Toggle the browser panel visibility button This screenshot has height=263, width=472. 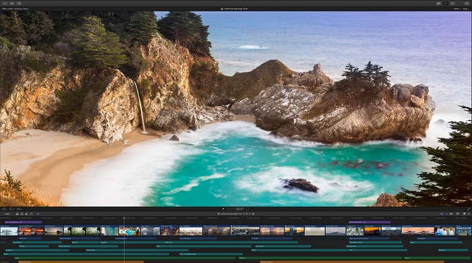(438, 3)
